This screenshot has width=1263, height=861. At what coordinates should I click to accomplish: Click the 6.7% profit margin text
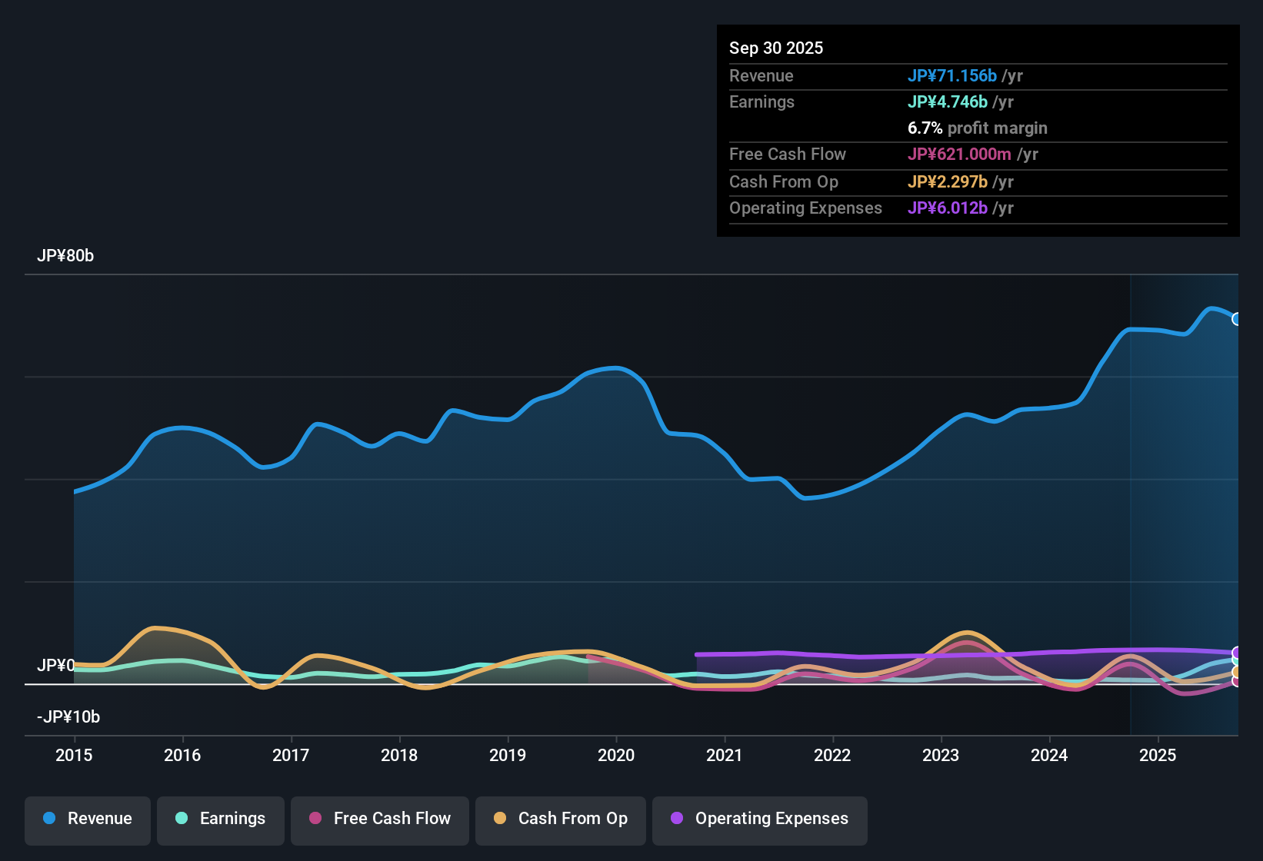pos(977,128)
